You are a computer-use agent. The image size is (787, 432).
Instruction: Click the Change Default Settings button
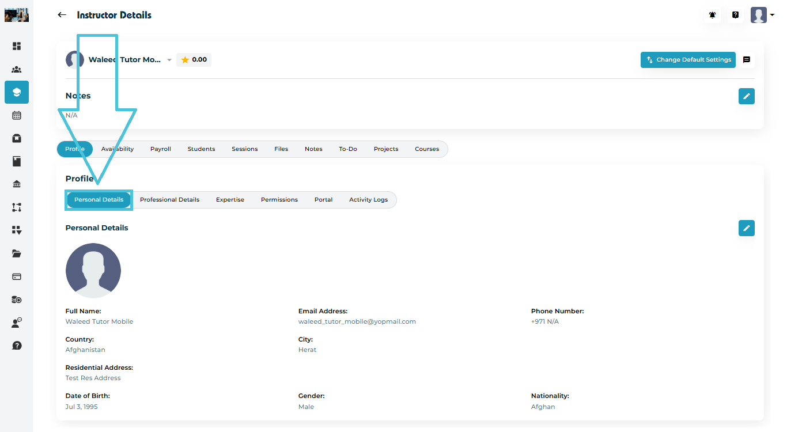tap(688, 60)
